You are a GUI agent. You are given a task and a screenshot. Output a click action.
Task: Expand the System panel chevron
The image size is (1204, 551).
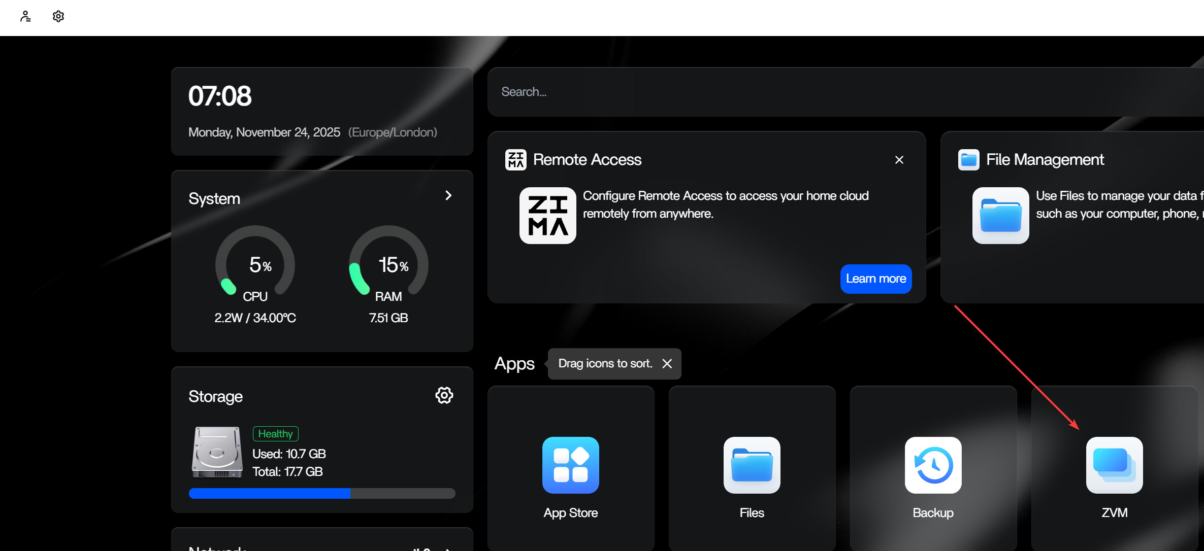pos(448,195)
